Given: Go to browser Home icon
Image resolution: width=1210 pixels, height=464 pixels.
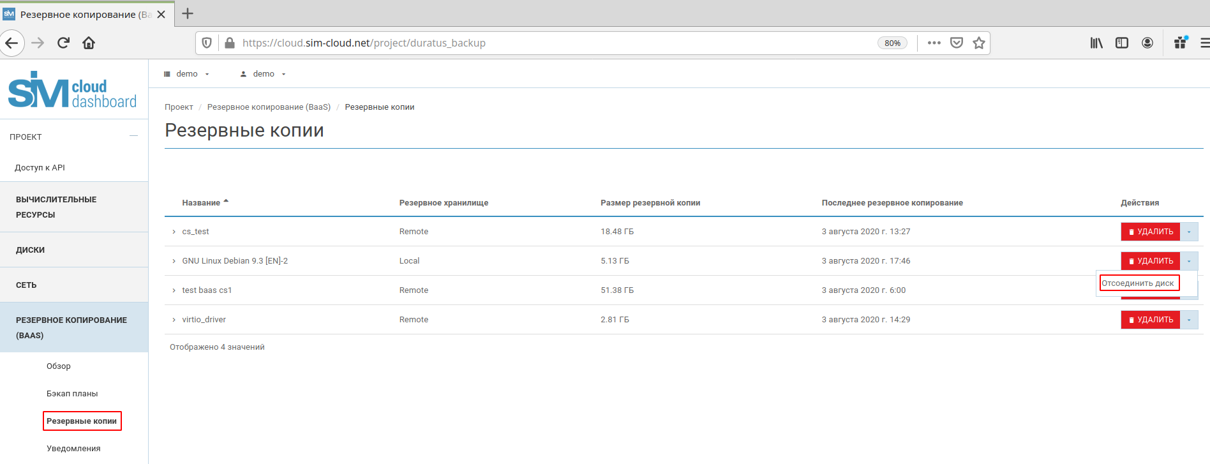Looking at the screenshot, I should pos(89,43).
